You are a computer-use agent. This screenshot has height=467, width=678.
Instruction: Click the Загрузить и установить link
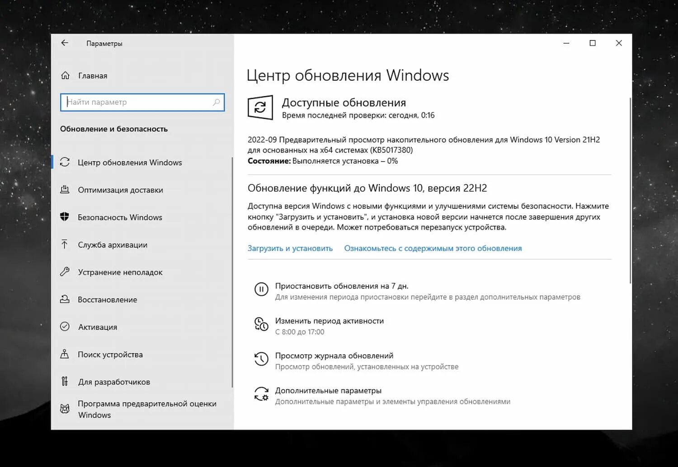pyautogui.click(x=290, y=248)
